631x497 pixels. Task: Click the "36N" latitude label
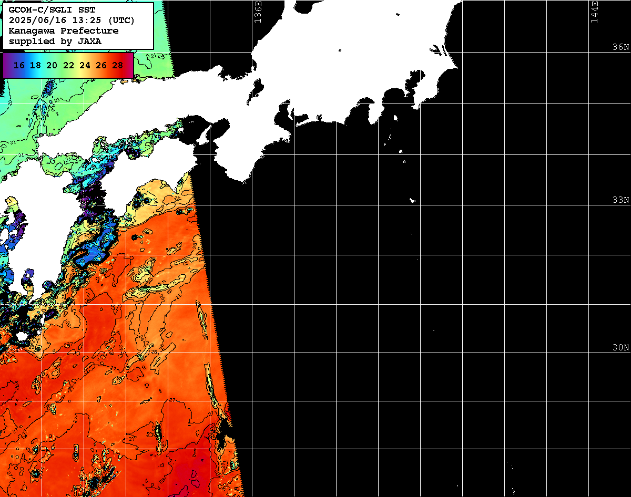(620, 47)
